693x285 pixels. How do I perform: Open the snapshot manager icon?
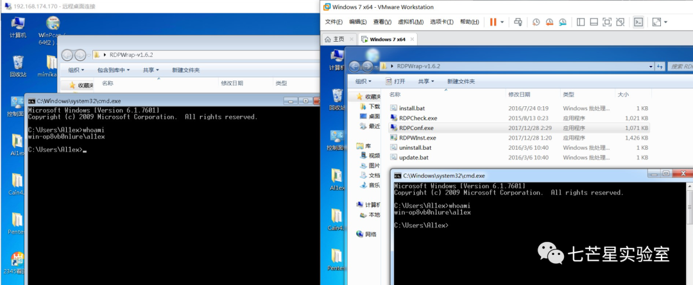[x=563, y=22]
